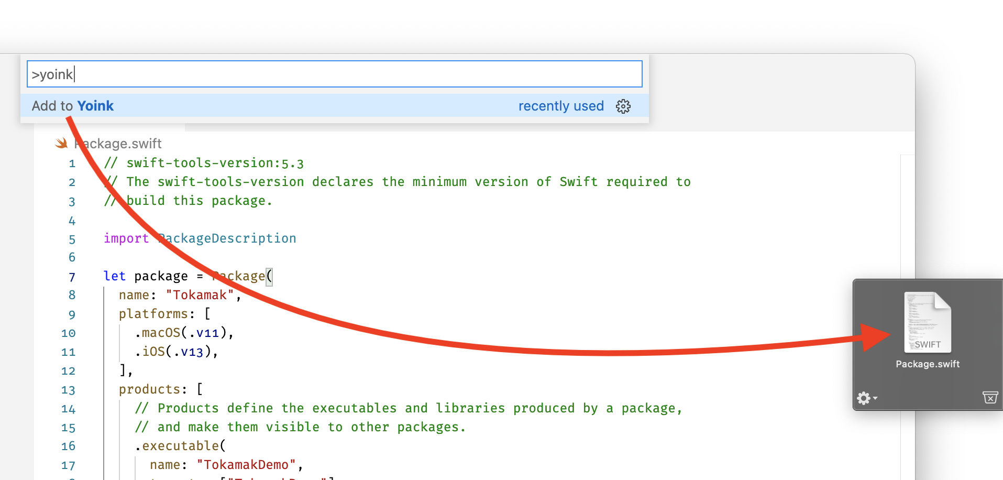The image size is (1003, 480).
Task: Click line number 1 in the gutter
Action: coord(72,163)
